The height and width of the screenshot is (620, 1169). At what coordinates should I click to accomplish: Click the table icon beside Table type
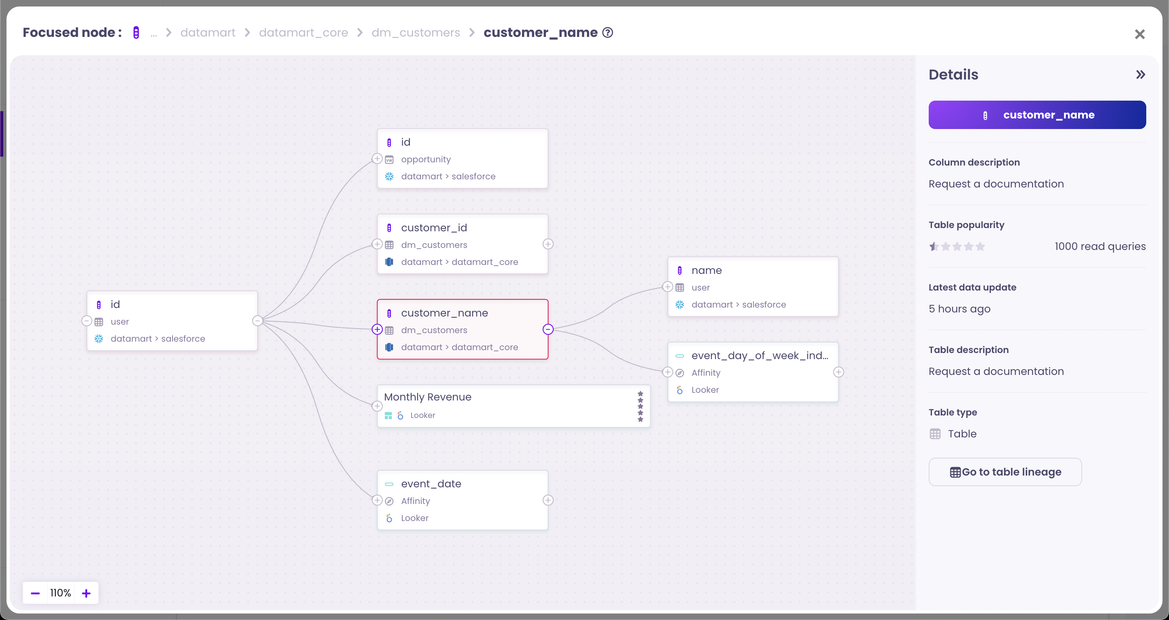(935, 434)
